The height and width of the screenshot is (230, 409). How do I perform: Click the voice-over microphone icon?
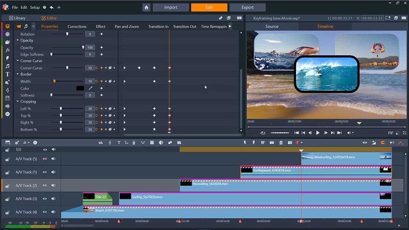[x=134, y=143]
